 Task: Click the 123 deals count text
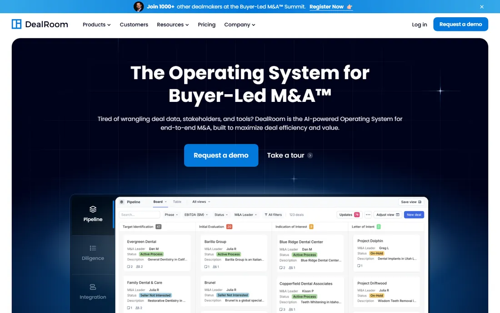[296, 215]
